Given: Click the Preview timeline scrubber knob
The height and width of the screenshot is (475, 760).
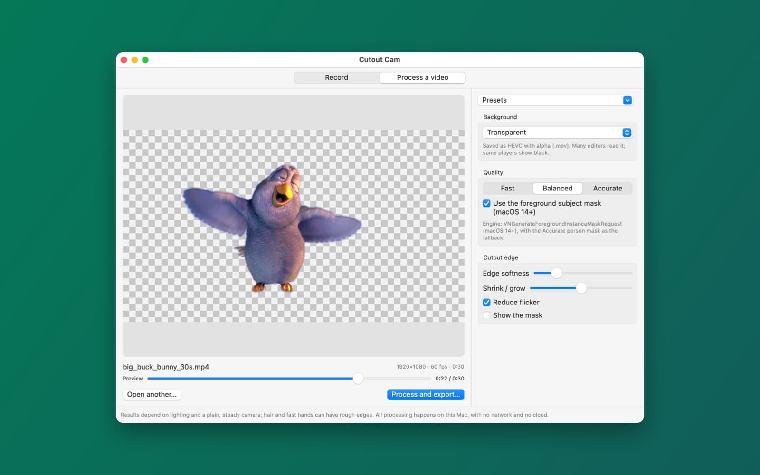Looking at the screenshot, I should [x=358, y=379].
